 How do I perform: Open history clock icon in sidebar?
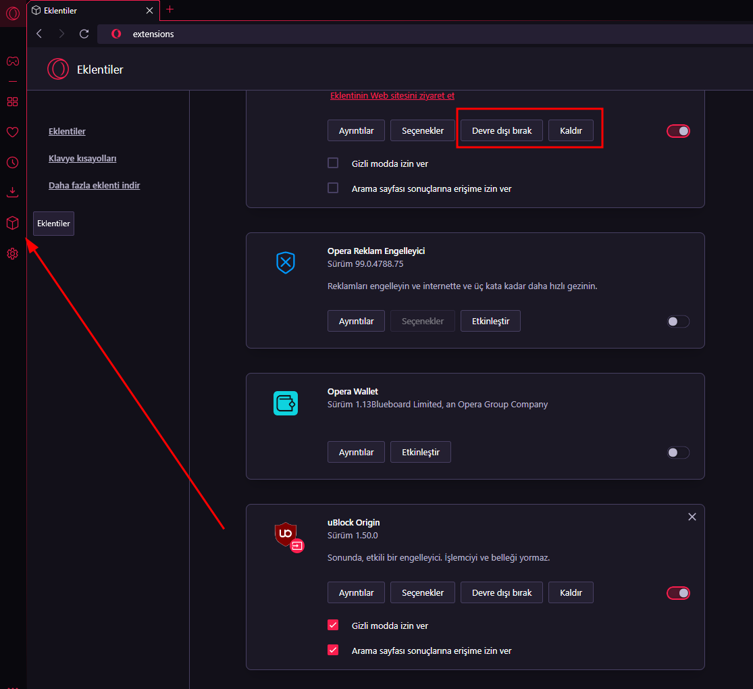point(13,162)
